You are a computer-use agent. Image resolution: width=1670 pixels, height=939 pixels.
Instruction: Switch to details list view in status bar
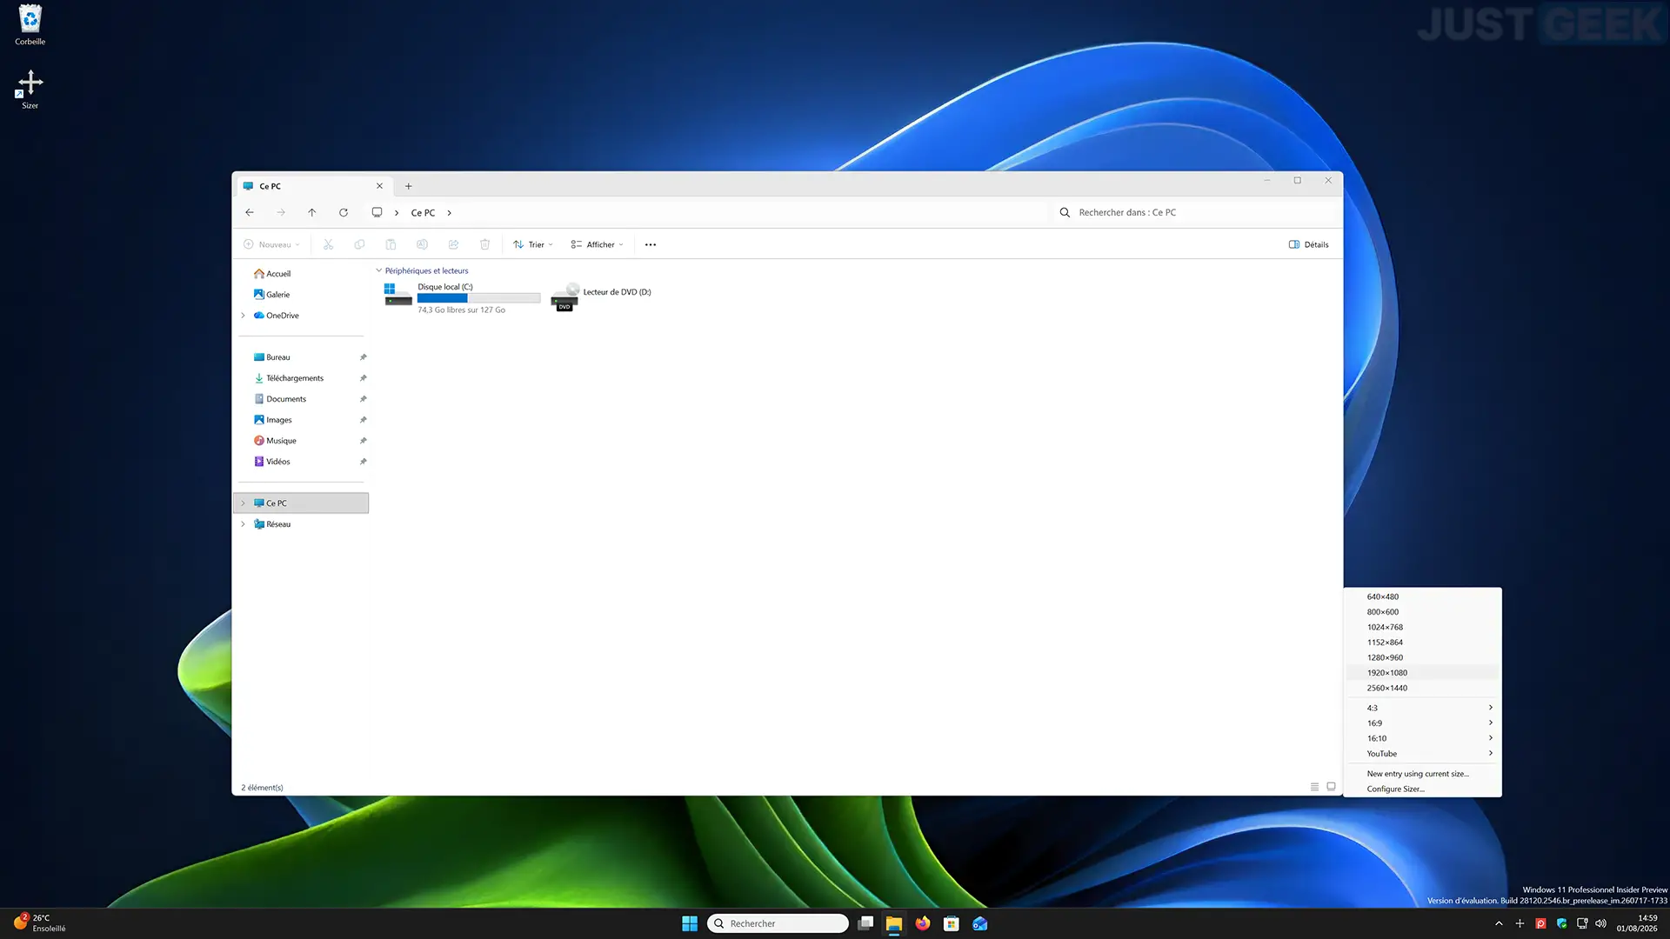(1314, 787)
